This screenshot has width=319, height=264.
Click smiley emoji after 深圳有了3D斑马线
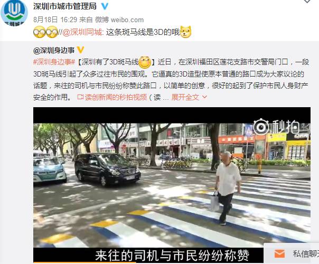145,62
